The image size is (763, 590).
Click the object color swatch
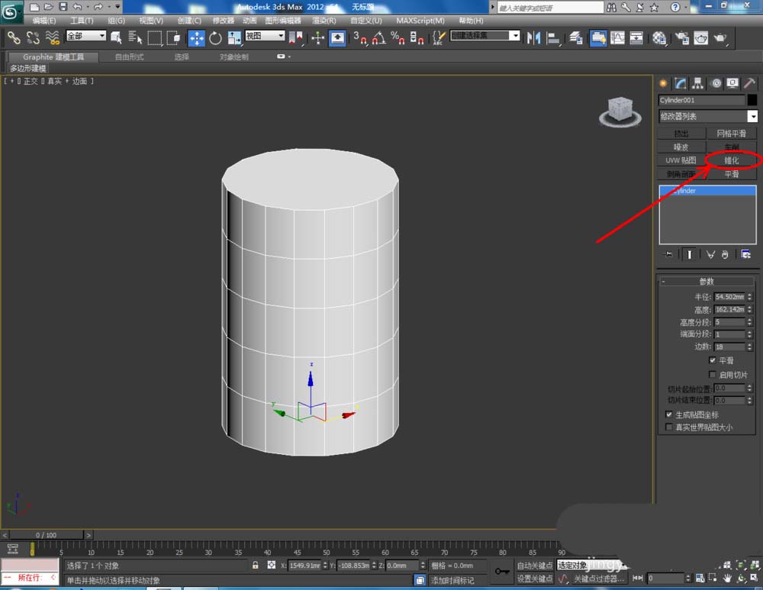click(752, 100)
